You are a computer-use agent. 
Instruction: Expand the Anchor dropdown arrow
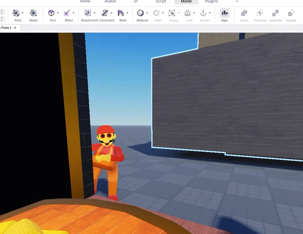pyautogui.click(x=210, y=13)
